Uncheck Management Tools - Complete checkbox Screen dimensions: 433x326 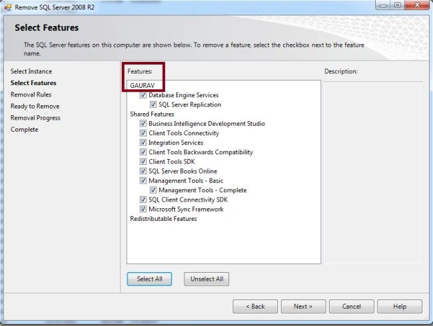(153, 190)
